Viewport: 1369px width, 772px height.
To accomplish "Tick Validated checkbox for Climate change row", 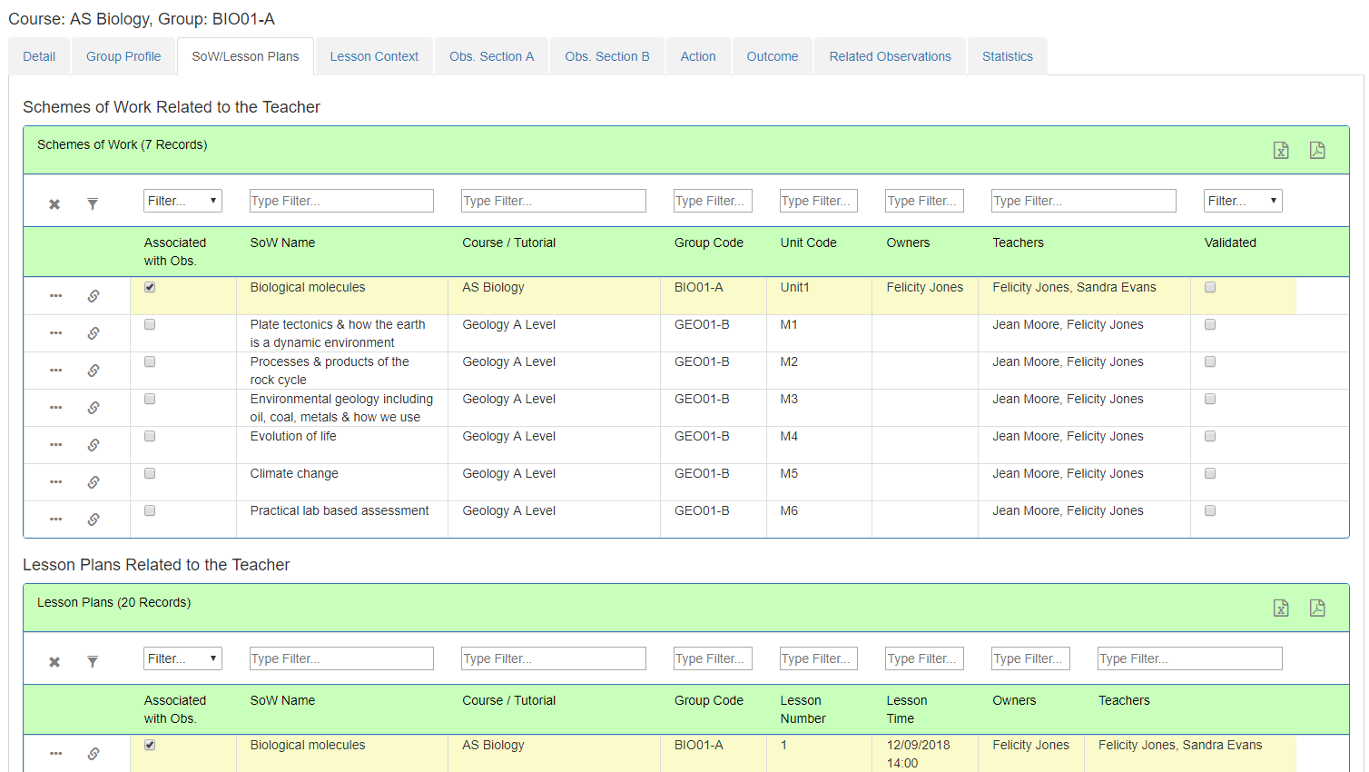I will pyautogui.click(x=1210, y=473).
